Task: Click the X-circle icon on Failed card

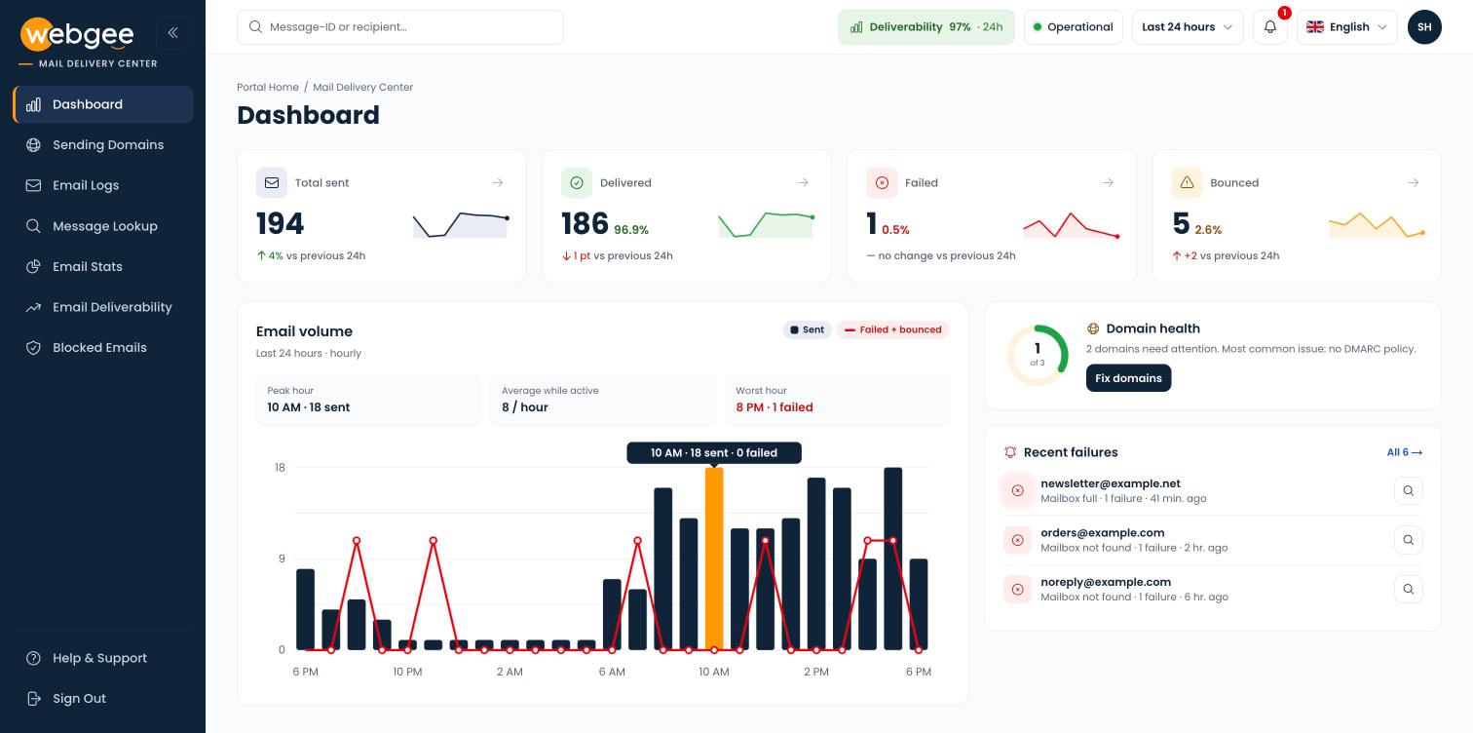Action: [x=882, y=182]
